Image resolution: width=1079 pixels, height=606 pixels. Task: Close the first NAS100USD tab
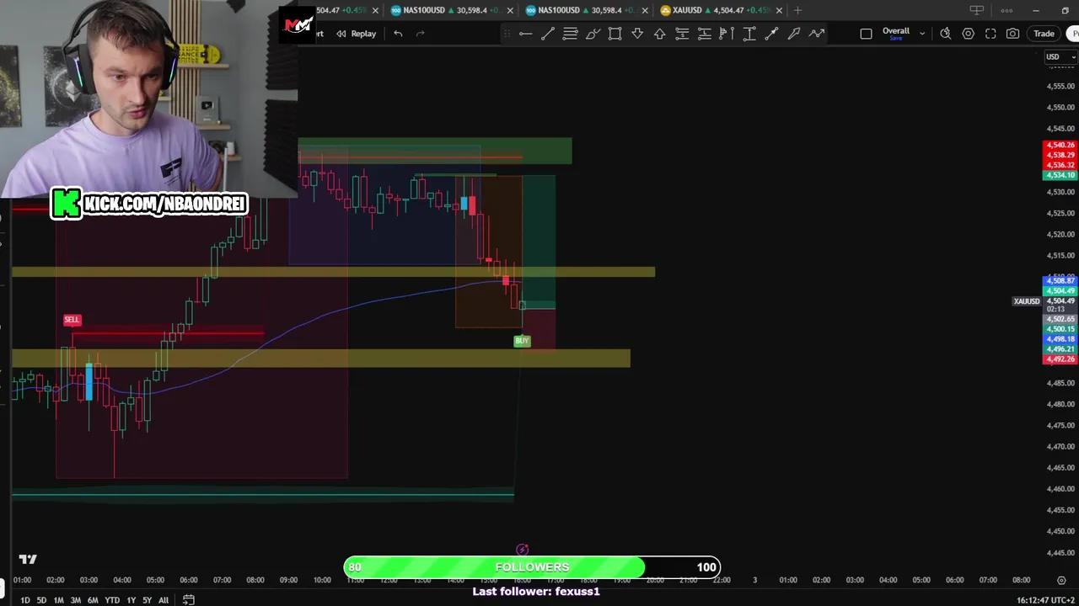coord(511,10)
